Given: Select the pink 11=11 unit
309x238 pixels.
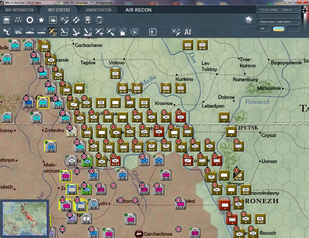Looking at the screenshot, I should point(101,190).
